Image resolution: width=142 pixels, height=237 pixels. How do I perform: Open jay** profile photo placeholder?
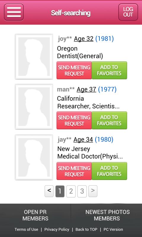[34, 157]
